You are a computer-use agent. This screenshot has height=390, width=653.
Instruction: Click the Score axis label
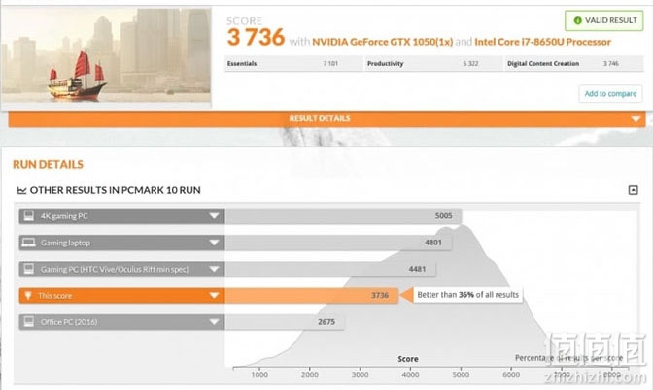tap(408, 359)
